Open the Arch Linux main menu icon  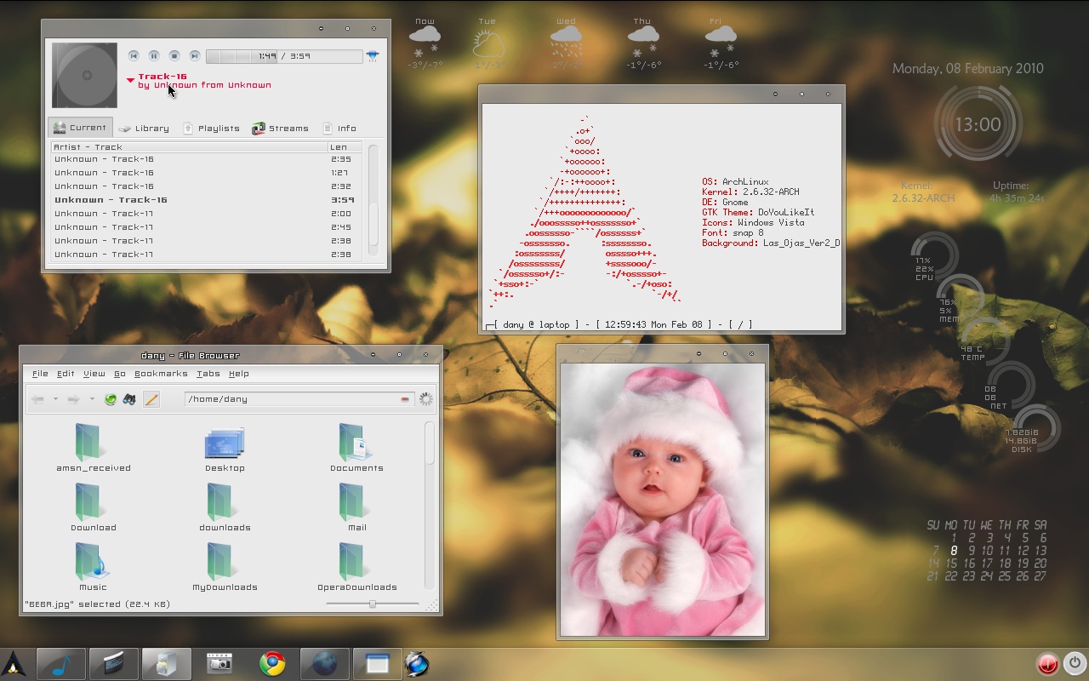[14, 664]
